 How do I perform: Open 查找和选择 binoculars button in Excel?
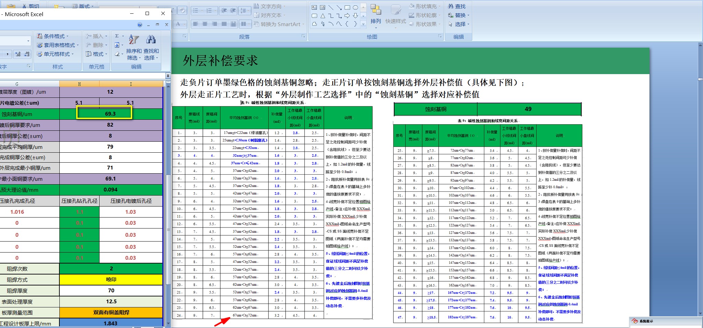151,47
